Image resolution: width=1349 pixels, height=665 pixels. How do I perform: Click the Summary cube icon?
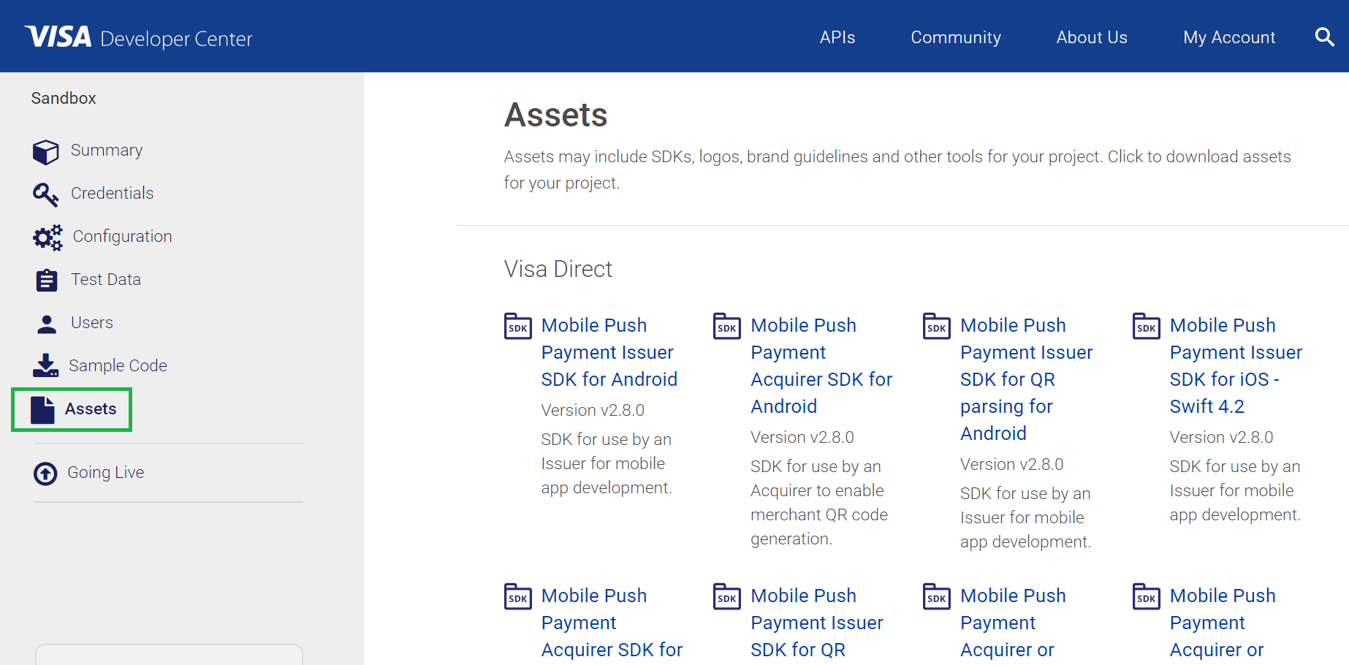pyautogui.click(x=45, y=152)
